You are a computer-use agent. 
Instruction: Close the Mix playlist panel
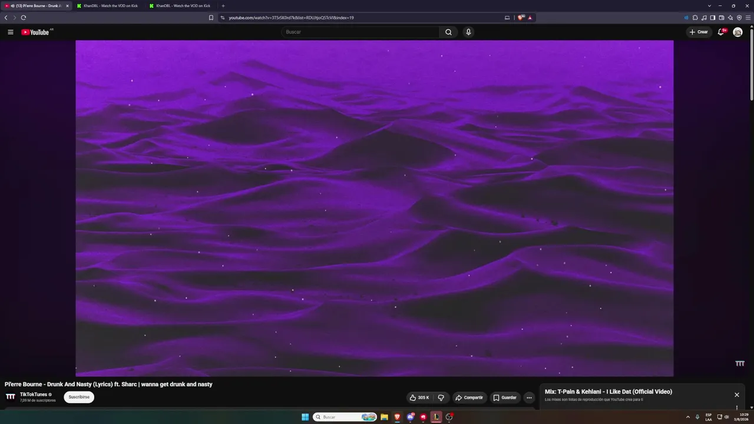736,395
